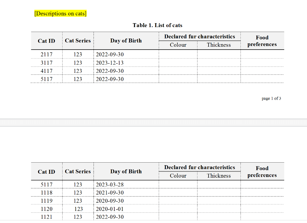The image size is (307, 223).
Task: Click empty Food preferences cell in row 4117
Action: coord(262,71)
